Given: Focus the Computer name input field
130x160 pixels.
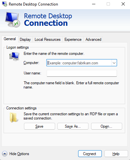Looking at the screenshot, I should point(82,63).
